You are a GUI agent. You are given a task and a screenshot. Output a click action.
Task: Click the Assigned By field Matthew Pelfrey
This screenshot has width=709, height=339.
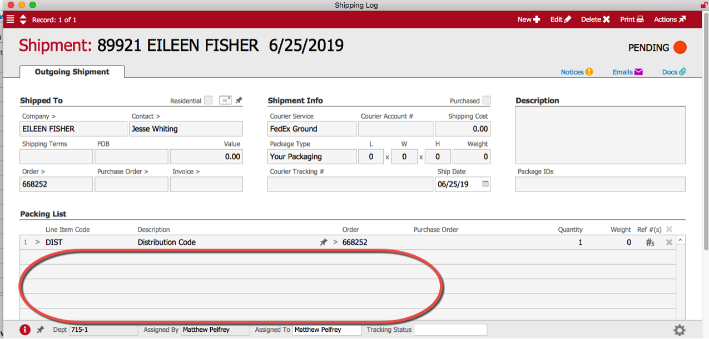pos(216,330)
